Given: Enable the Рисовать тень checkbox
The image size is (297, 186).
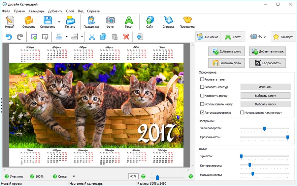Looking at the screenshot, I should [202, 79].
